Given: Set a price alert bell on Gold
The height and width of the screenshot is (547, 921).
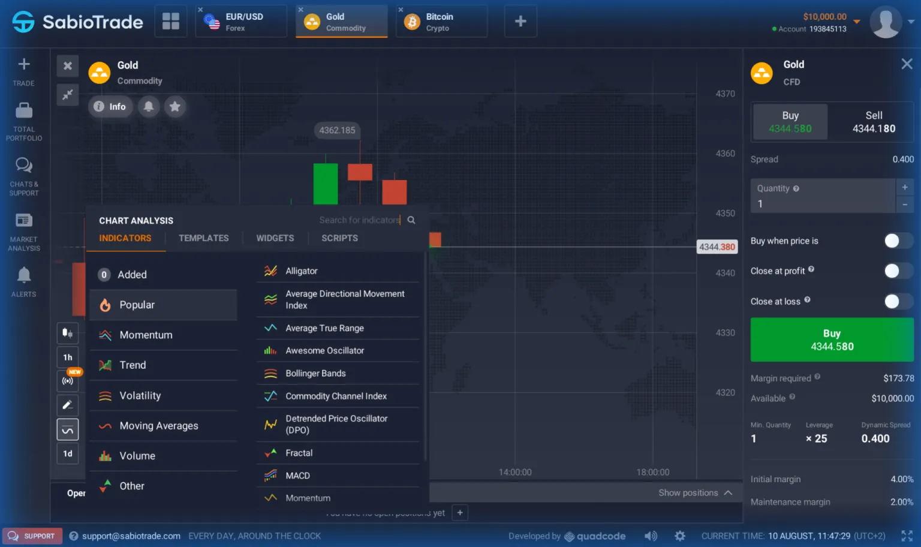Looking at the screenshot, I should [x=149, y=107].
